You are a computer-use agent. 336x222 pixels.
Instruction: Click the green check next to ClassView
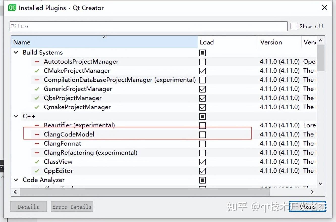tap(37, 162)
